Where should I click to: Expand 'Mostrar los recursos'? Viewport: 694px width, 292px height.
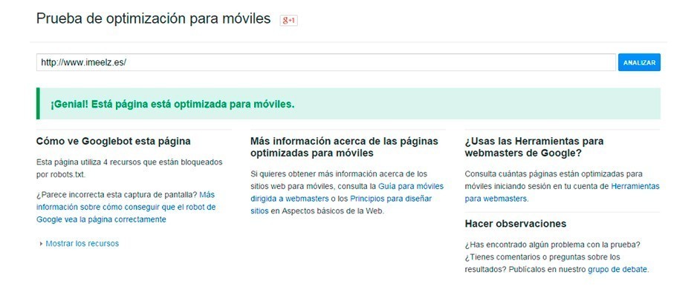tap(79, 243)
